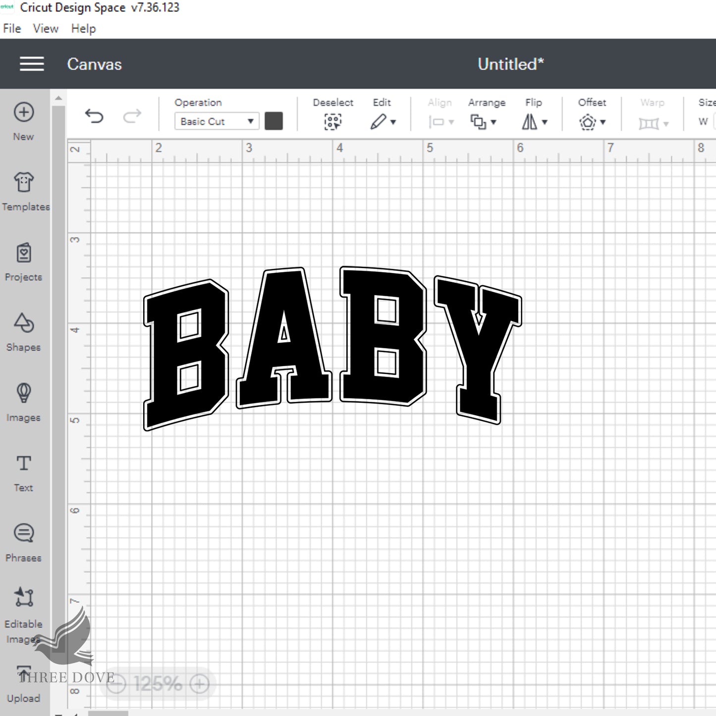Open the Help menu
The height and width of the screenshot is (716, 716).
coord(83,29)
